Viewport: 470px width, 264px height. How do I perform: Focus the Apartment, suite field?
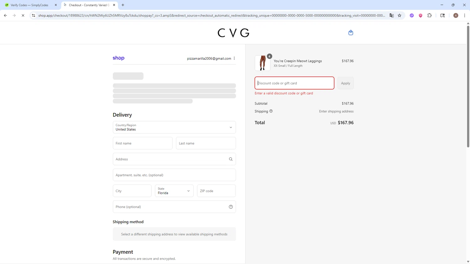[x=174, y=175]
